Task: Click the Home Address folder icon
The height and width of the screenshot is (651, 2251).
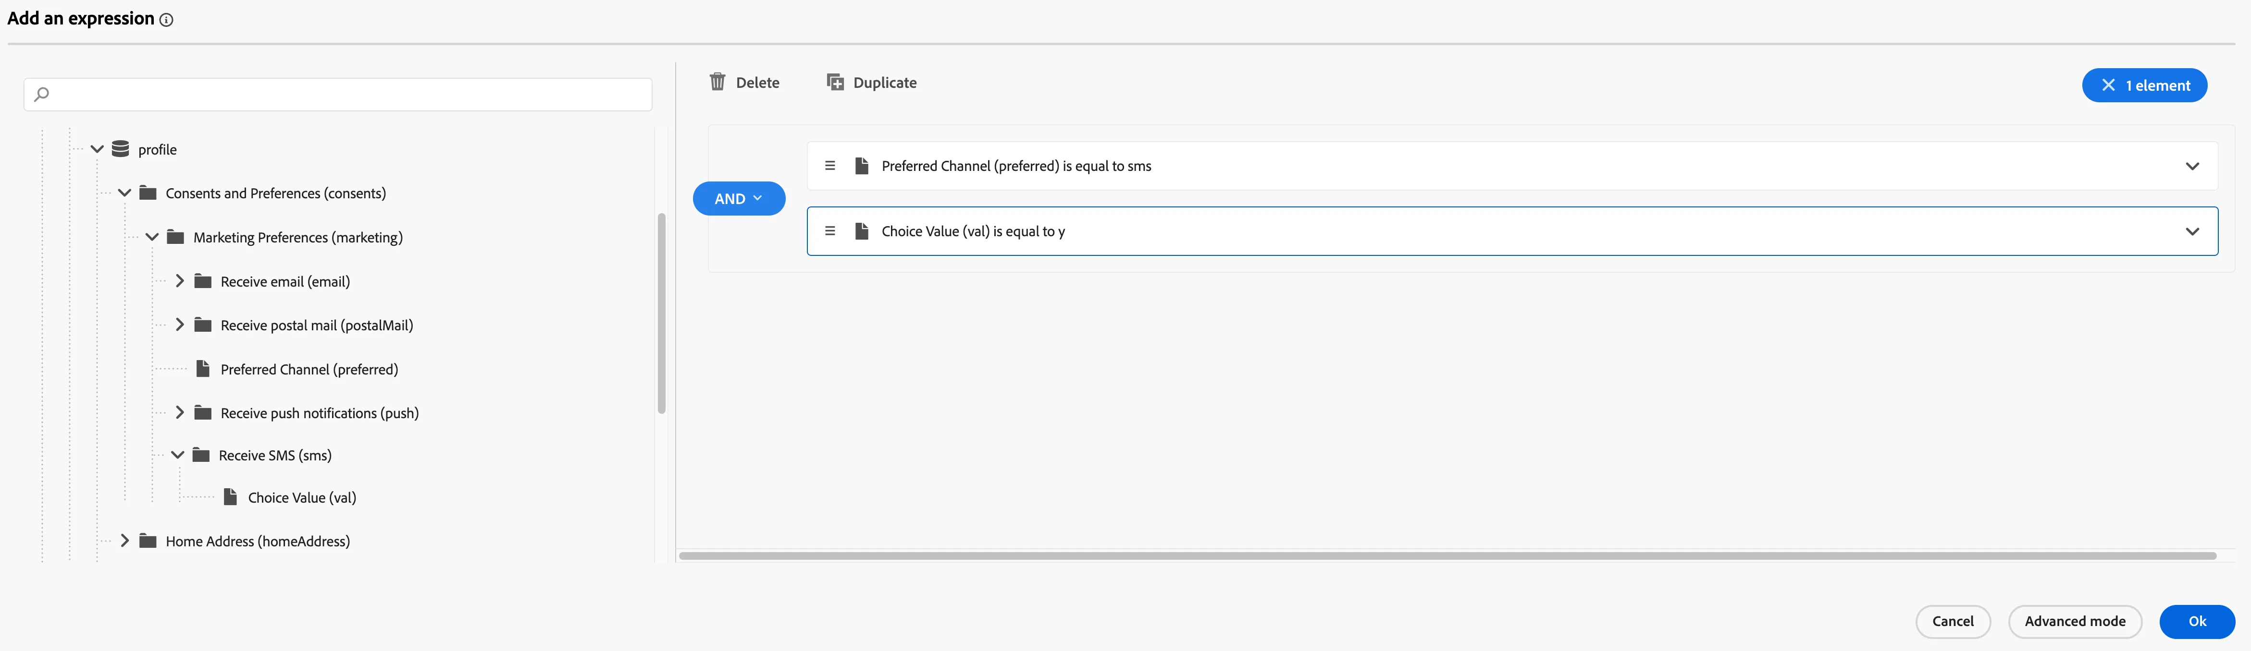Action: click(148, 541)
